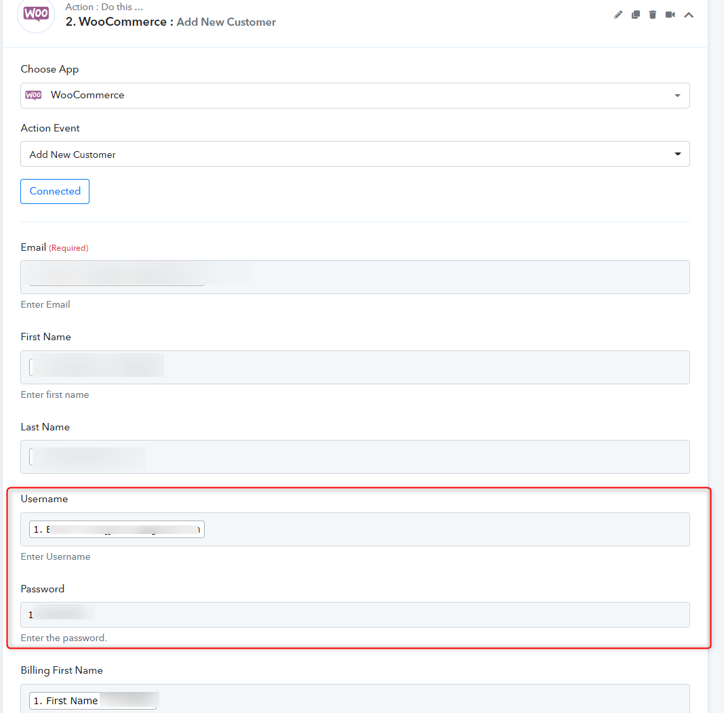Screen dimensions: 724x713
Task: Click the WooCommerce logo in step header
Action: [36, 14]
